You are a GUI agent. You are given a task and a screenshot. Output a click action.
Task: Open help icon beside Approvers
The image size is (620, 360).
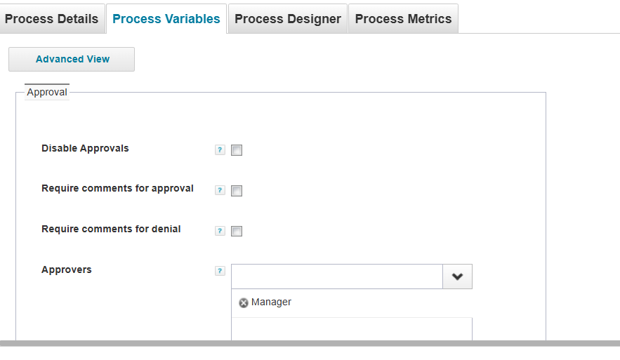click(220, 271)
